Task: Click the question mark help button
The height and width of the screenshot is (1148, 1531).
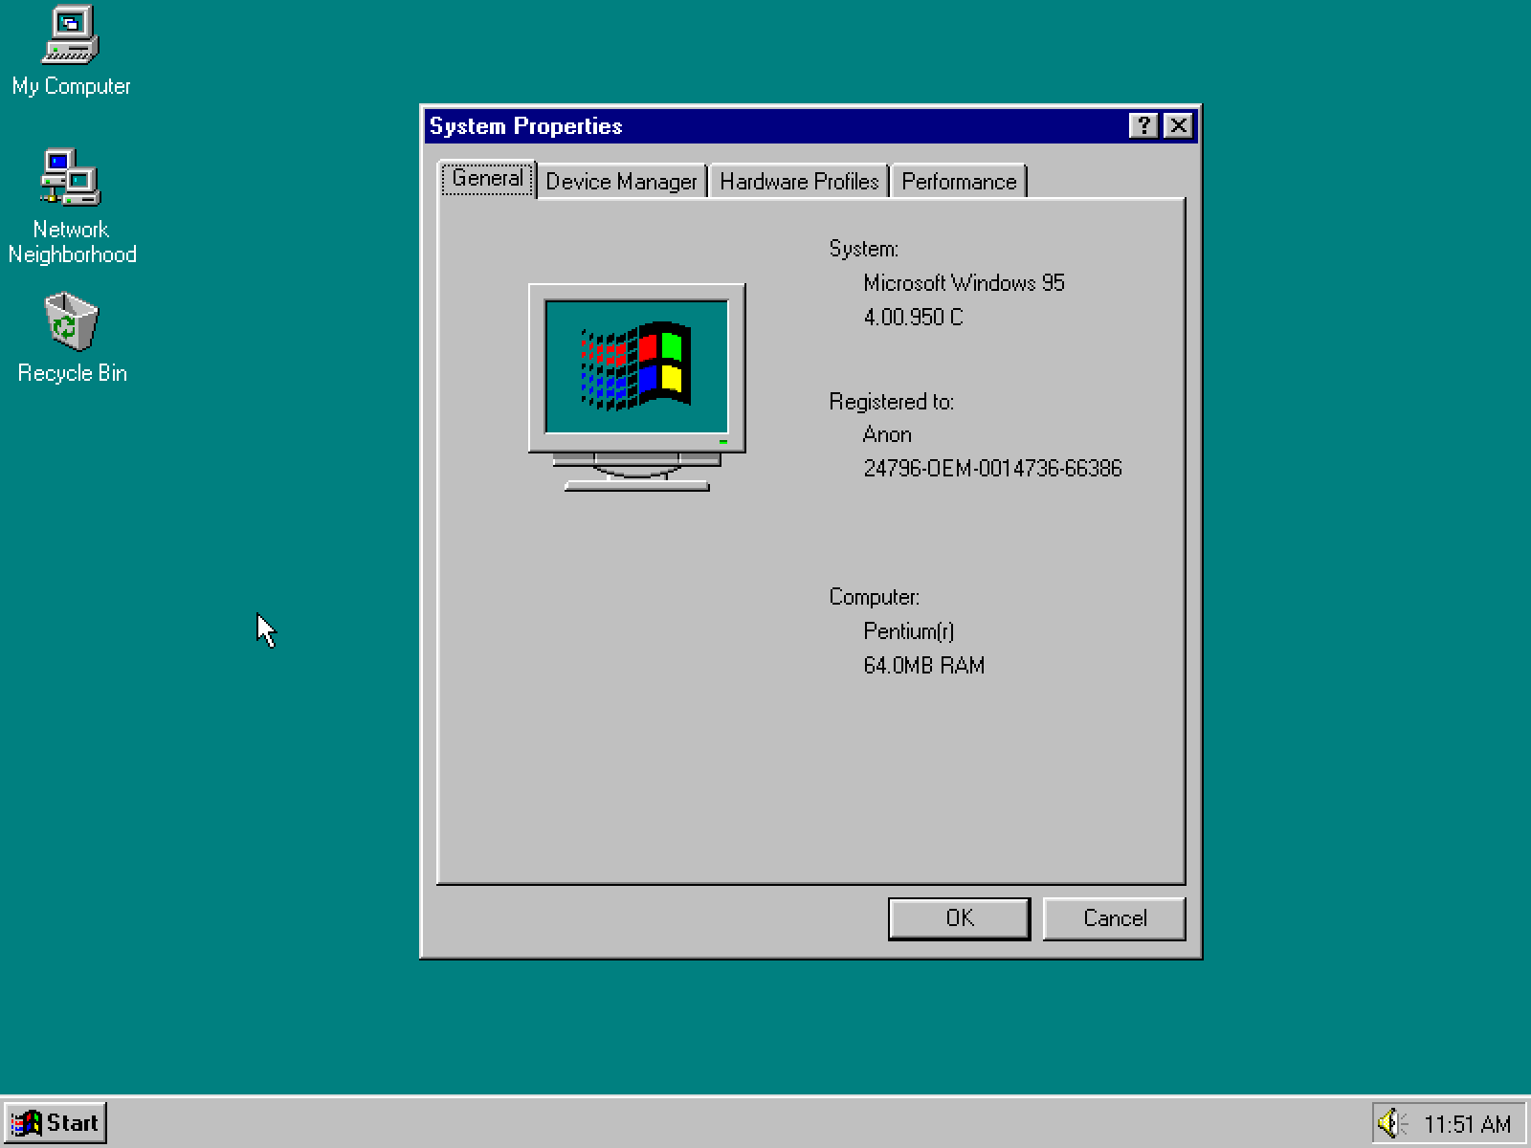Action: point(1143,125)
